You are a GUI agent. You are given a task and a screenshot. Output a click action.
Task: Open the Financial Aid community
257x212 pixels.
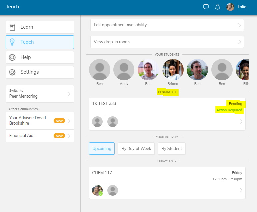[x=40, y=136]
